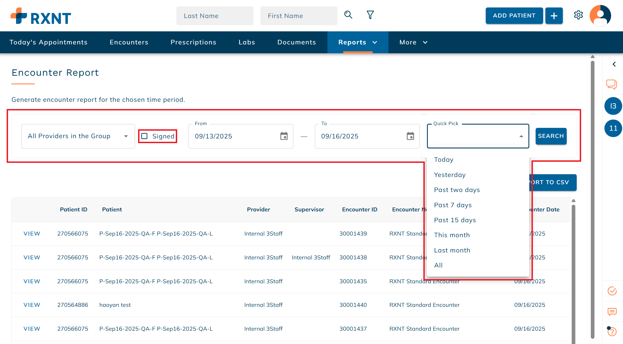
Task: Open the To date calendar picker
Action: (x=410, y=136)
